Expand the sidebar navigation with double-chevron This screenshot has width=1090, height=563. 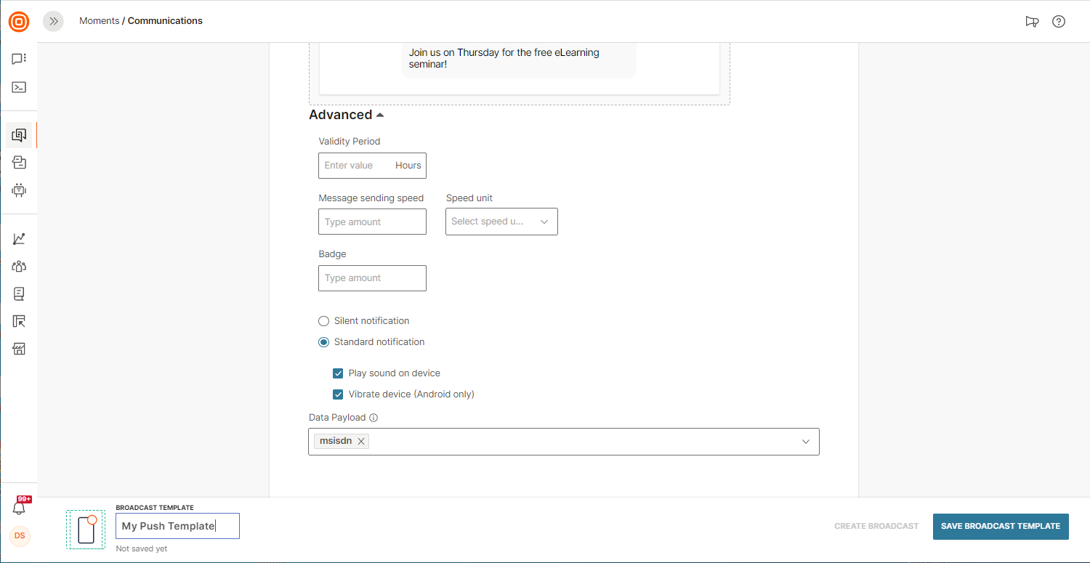53,22
